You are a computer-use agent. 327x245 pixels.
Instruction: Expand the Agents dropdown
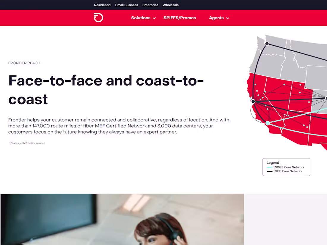(216, 18)
